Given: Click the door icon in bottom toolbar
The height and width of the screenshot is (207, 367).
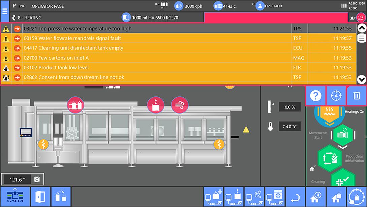Looking at the screenshot, I should (40, 197).
